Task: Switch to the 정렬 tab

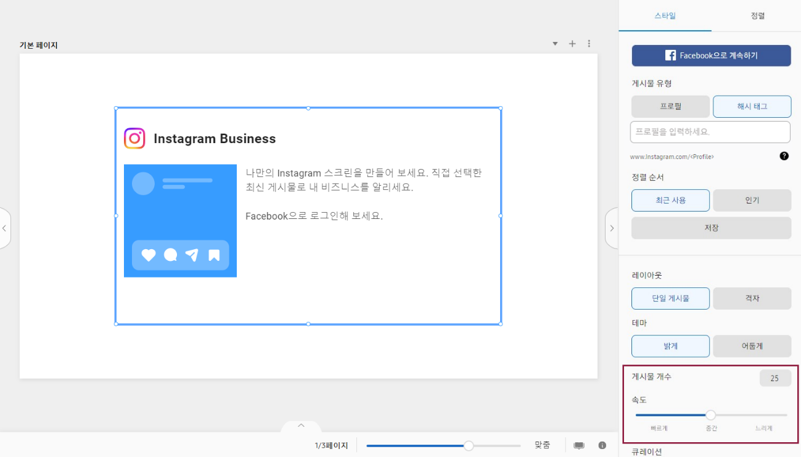Action: [x=757, y=16]
